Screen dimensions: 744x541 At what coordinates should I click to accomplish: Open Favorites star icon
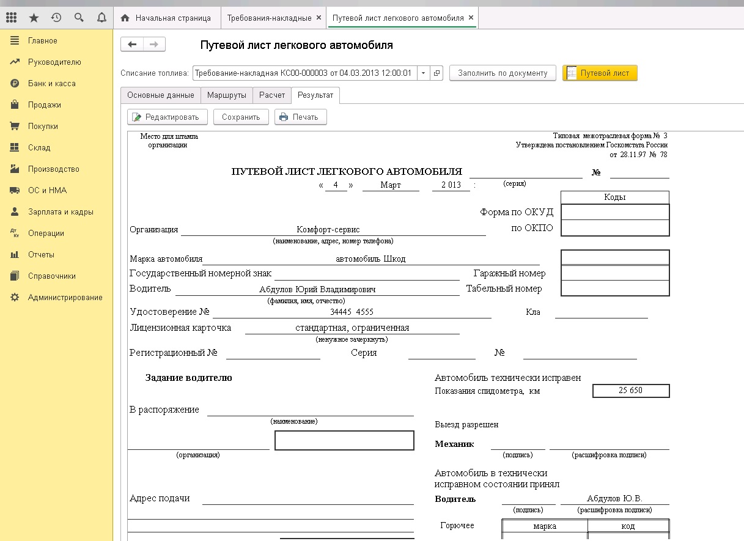tap(34, 18)
